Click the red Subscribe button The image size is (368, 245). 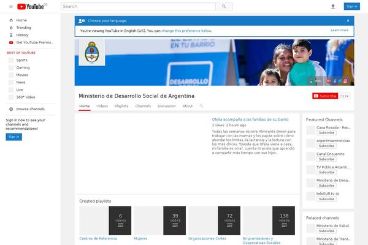click(x=325, y=96)
